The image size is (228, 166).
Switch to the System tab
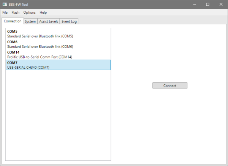pyautogui.click(x=30, y=21)
